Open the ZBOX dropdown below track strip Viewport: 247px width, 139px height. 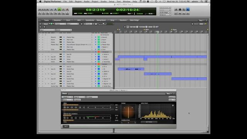[x=64, y=30]
